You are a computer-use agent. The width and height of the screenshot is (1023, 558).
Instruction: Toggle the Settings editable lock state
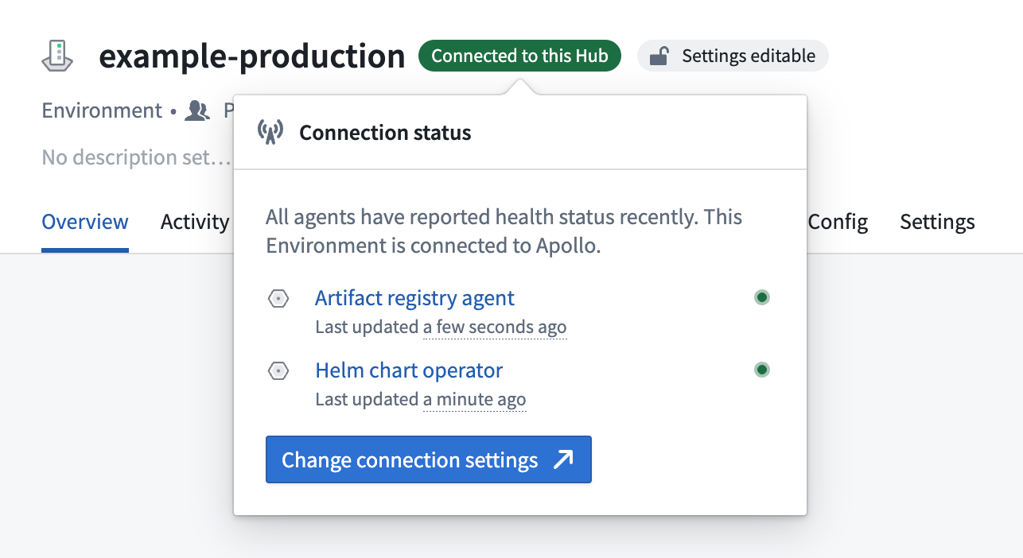pos(732,56)
